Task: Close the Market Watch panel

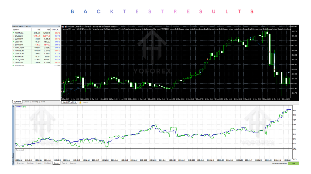Action: (x=59, y=26)
